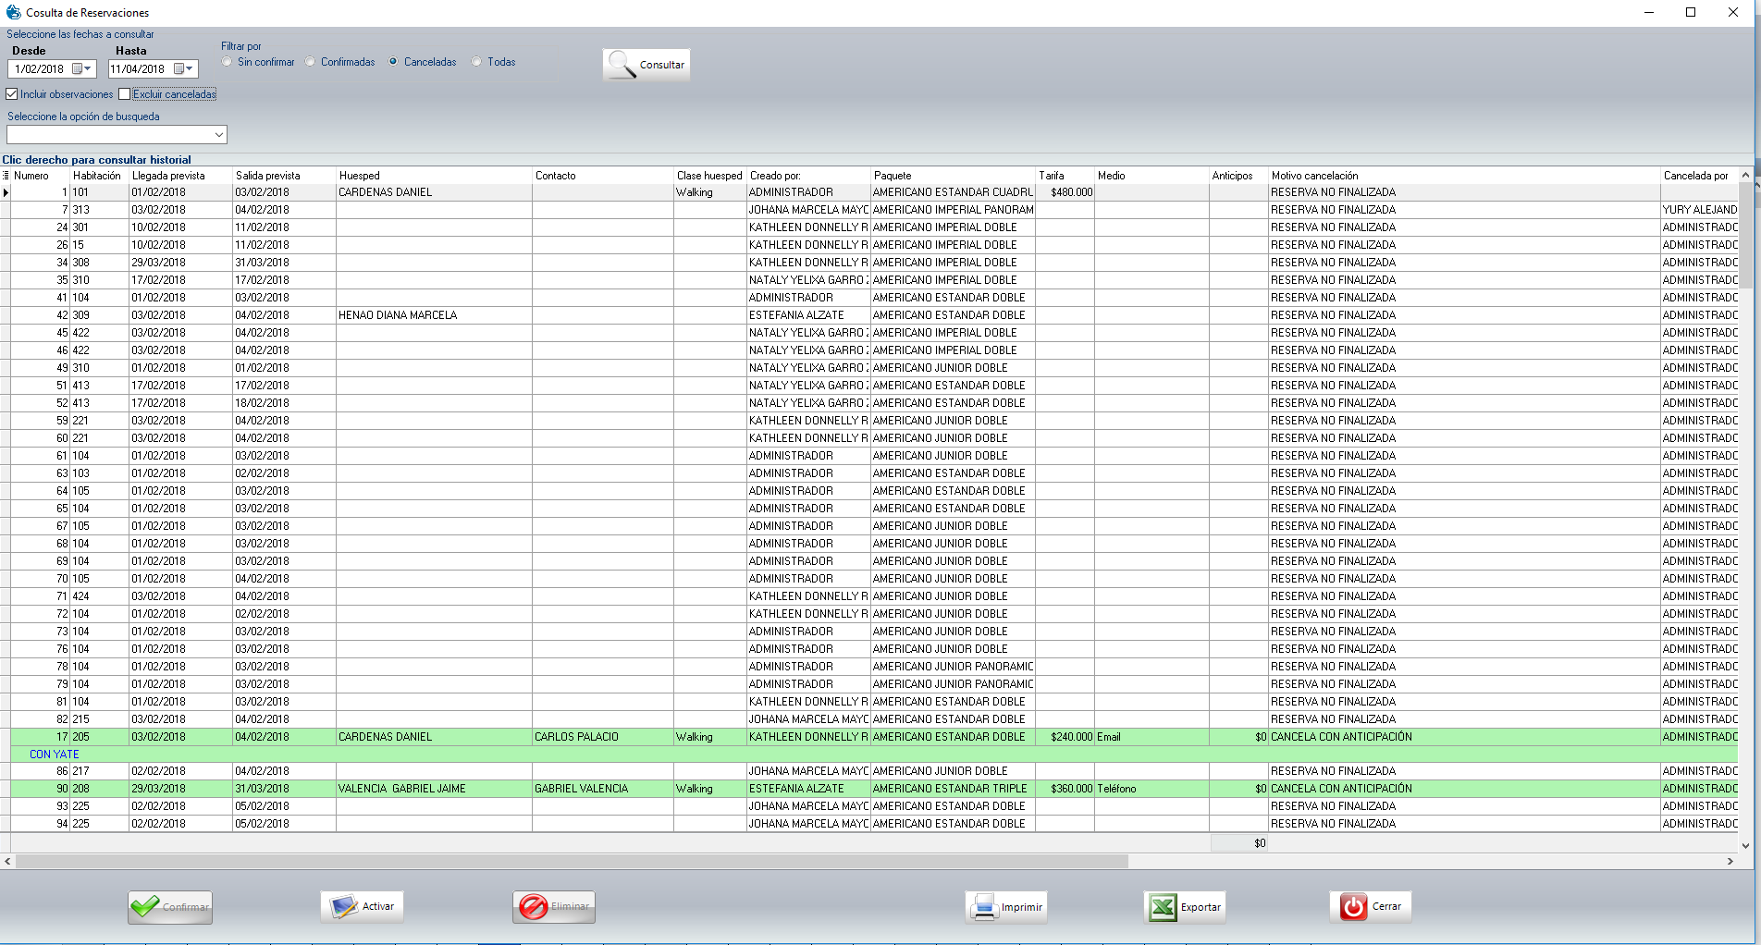Enable the Excluir canceladas checkbox
This screenshot has height=945, width=1761.
(x=125, y=94)
